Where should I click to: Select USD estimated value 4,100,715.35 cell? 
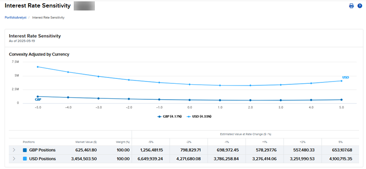[x=340, y=159]
